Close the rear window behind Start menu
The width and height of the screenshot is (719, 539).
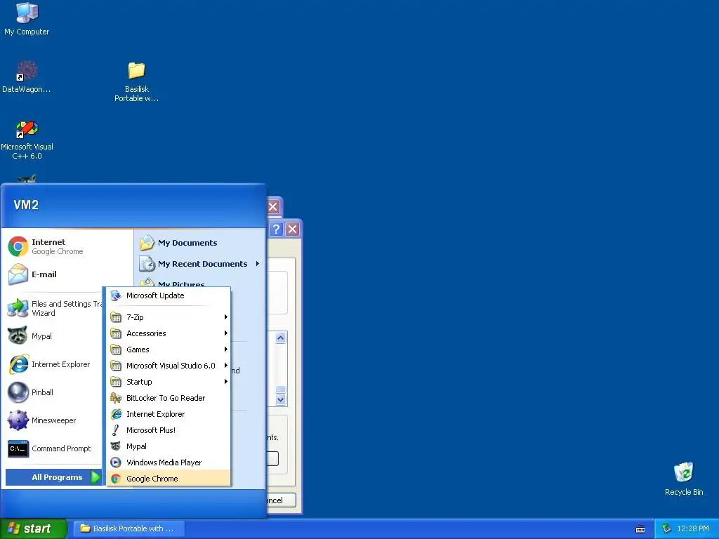click(x=273, y=206)
